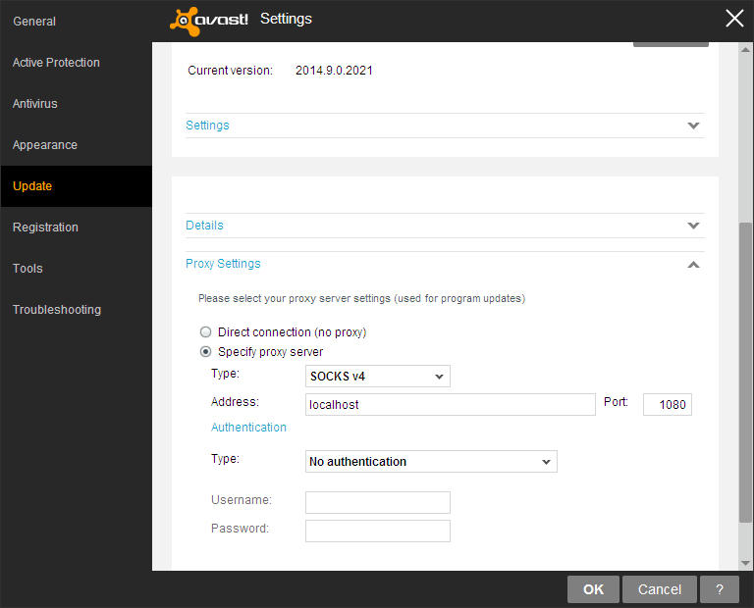Open help with the ? button

720,589
